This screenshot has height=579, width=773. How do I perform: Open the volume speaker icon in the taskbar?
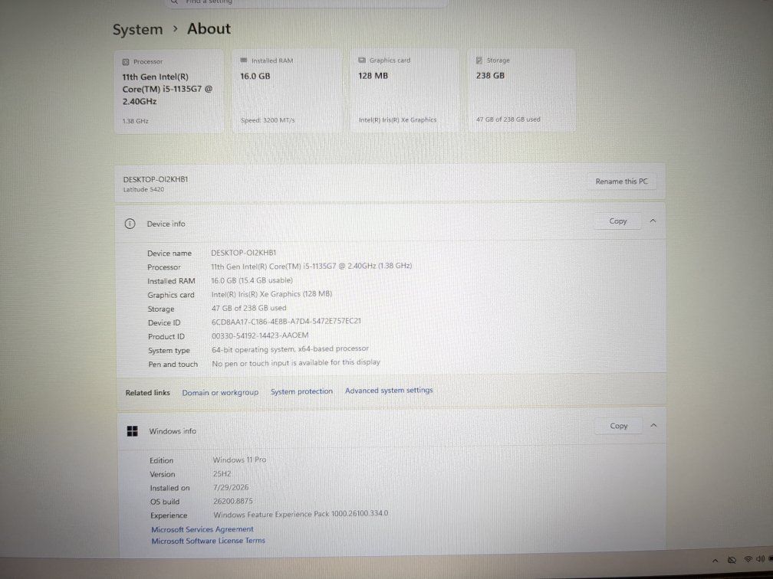[x=760, y=559]
